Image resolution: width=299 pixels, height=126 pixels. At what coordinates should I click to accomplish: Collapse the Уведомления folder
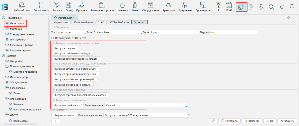7,88
